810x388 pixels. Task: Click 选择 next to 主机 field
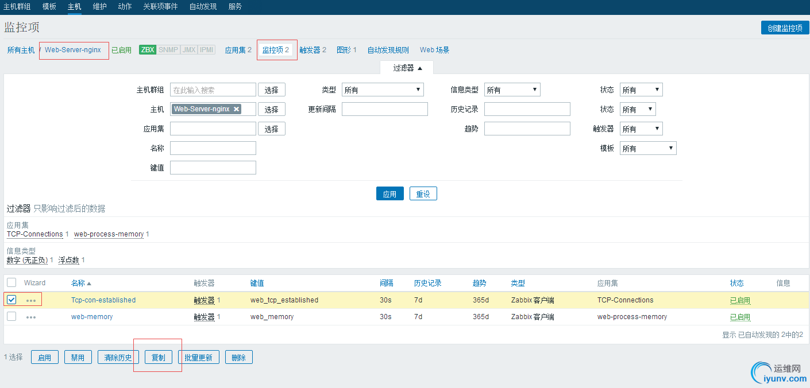[272, 109]
